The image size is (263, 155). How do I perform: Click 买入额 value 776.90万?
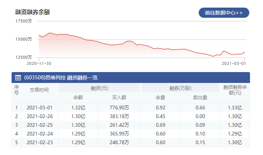[x=119, y=108]
